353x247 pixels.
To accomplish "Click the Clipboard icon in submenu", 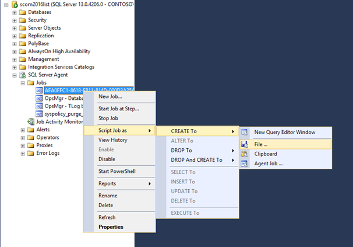I will 245,154.
